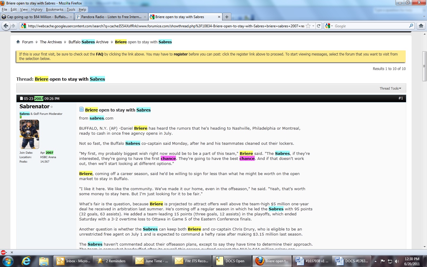The width and height of the screenshot is (427, 267).
Task: Click the document icon beside the post title
Action: pos(82,109)
